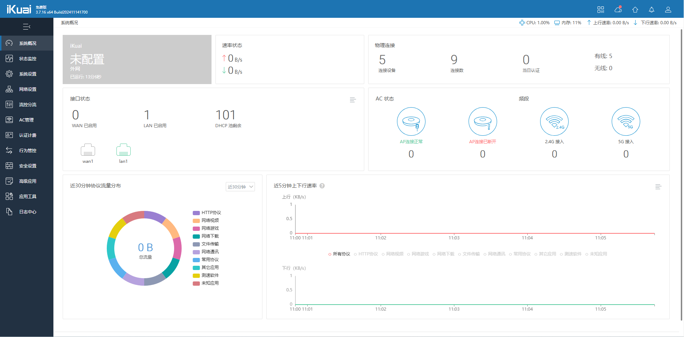684x337 pixels.
Task: Open the app grid icon in header
Action: pos(601,10)
